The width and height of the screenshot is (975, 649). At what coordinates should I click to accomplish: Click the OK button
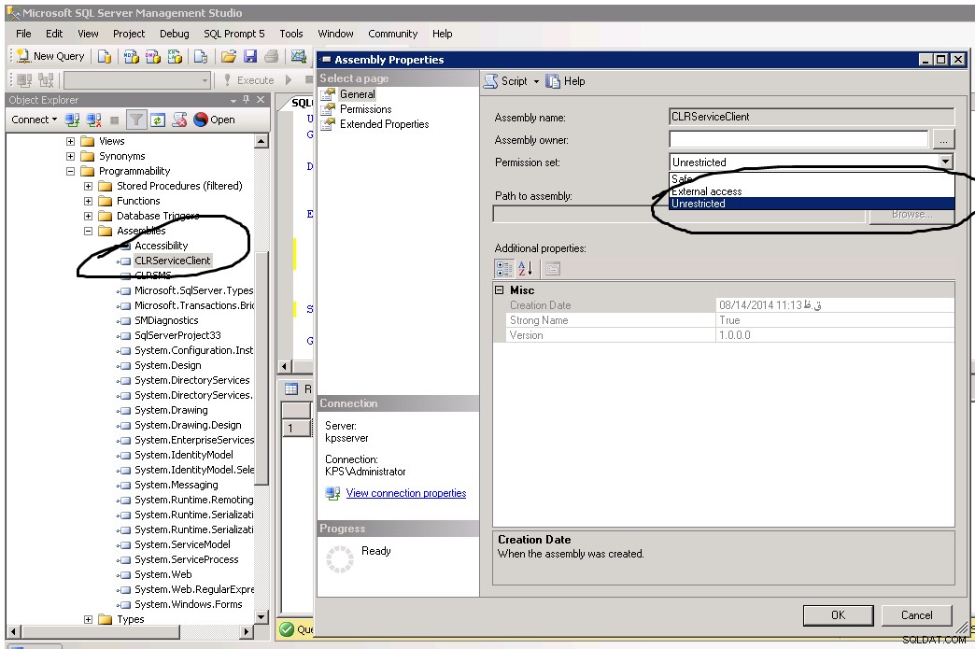click(839, 614)
